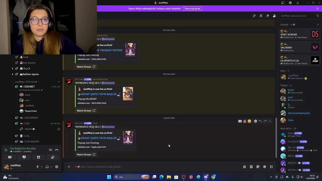Toggle the member list icon

coord(274,16)
